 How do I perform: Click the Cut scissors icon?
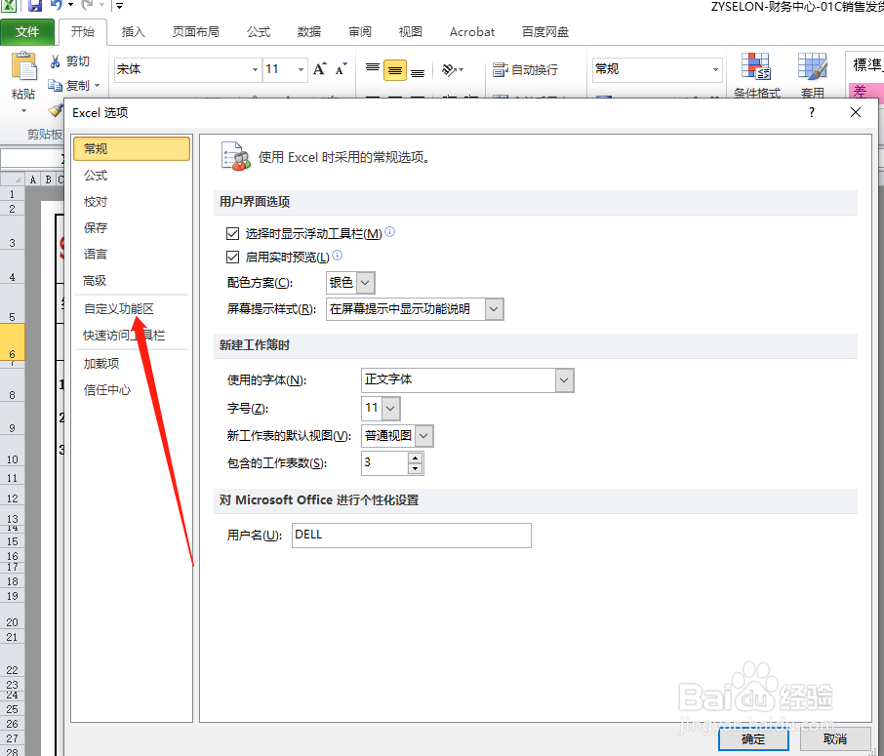pos(55,61)
